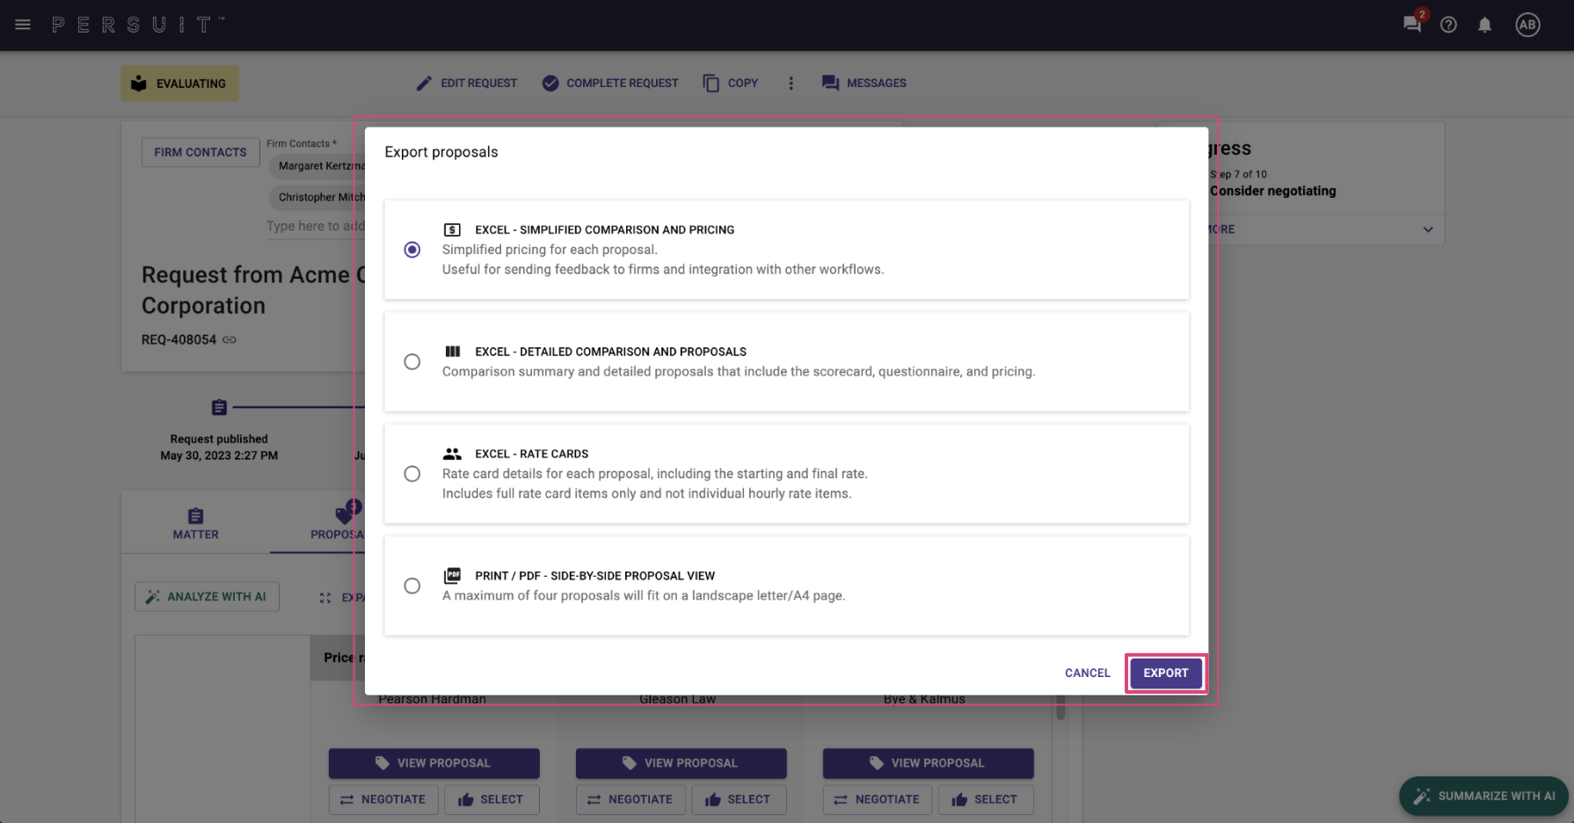Click Edit Request
Screen dimensions: 1574x823
tap(466, 84)
